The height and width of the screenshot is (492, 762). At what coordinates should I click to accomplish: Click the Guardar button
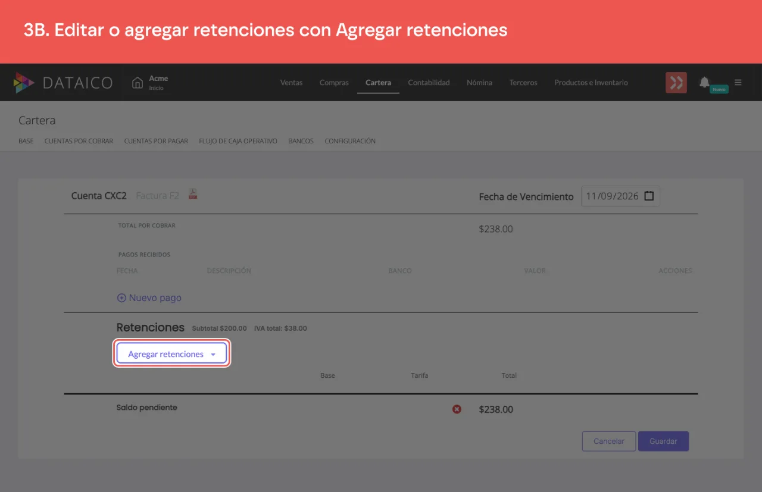[663, 441]
